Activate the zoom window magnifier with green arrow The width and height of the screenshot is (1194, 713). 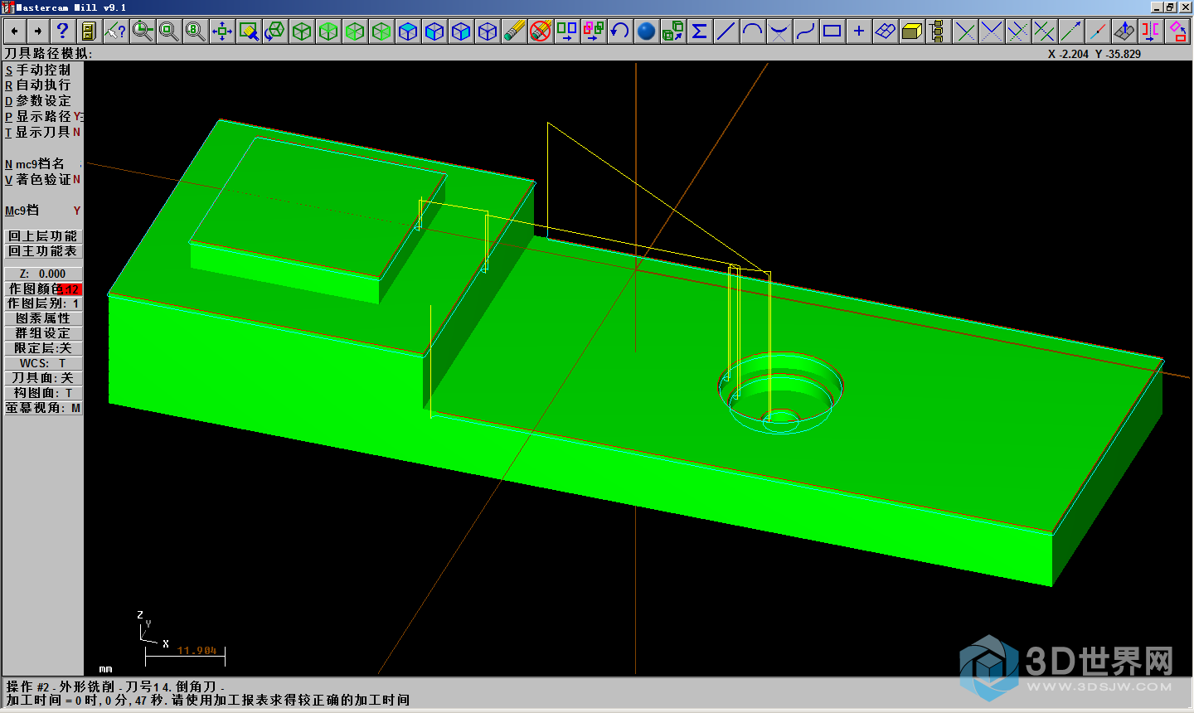pyautogui.click(x=143, y=32)
